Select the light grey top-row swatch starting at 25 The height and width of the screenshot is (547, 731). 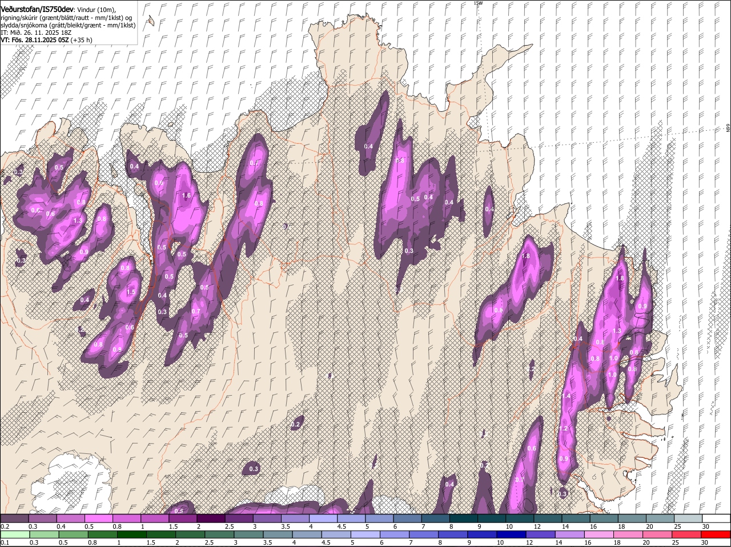pos(688,518)
